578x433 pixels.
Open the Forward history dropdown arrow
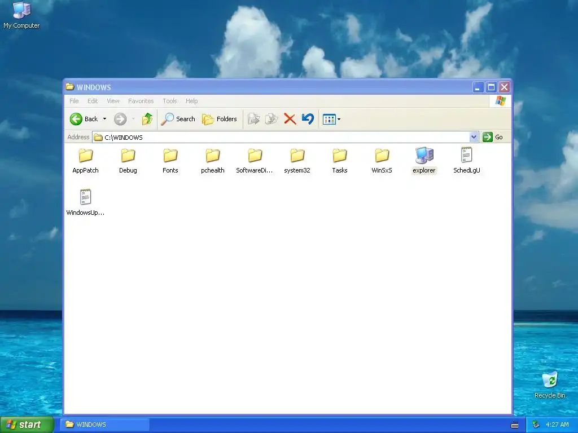pyautogui.click(x=133, y=119)
